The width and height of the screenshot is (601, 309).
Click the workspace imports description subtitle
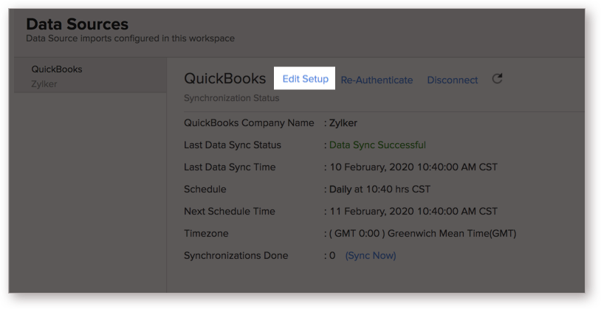pos(131,38)
